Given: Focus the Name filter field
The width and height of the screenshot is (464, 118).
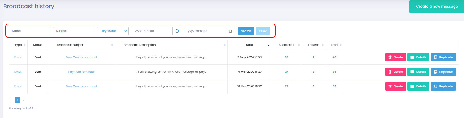Looking at the screenshot, I should [x=30, y=31].
